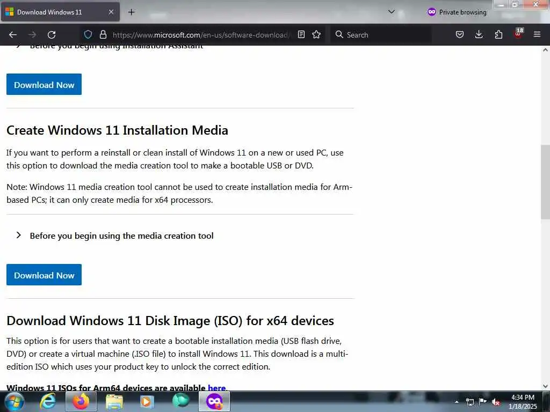Open Action Center flag icon
This screenshot has height=412, width=550.
pos(483,401)
